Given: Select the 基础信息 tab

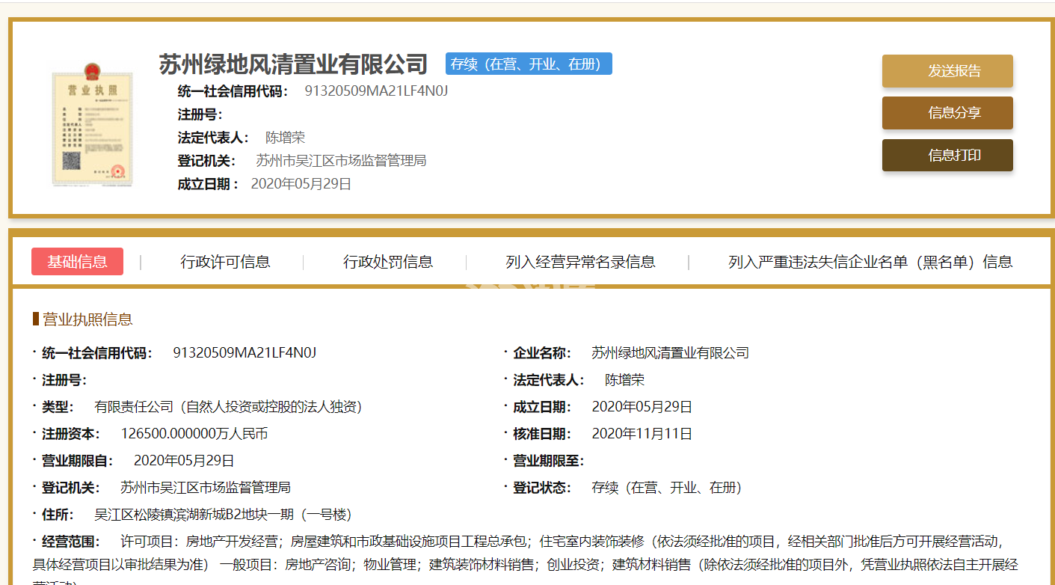Looking at the screenshot, I should [77, 262].
